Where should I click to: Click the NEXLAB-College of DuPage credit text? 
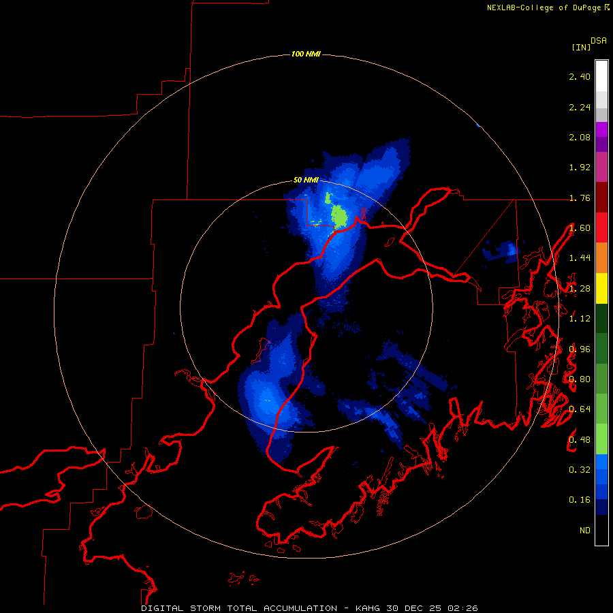[x=544, y=7]
